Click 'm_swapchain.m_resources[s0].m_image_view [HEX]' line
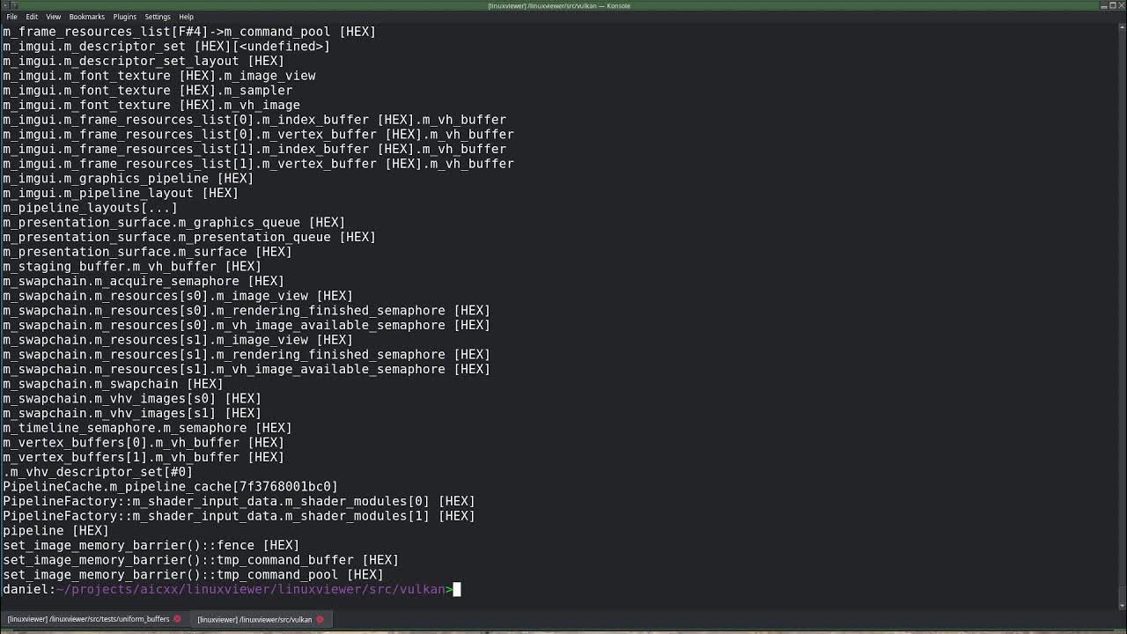 (178, 296)
